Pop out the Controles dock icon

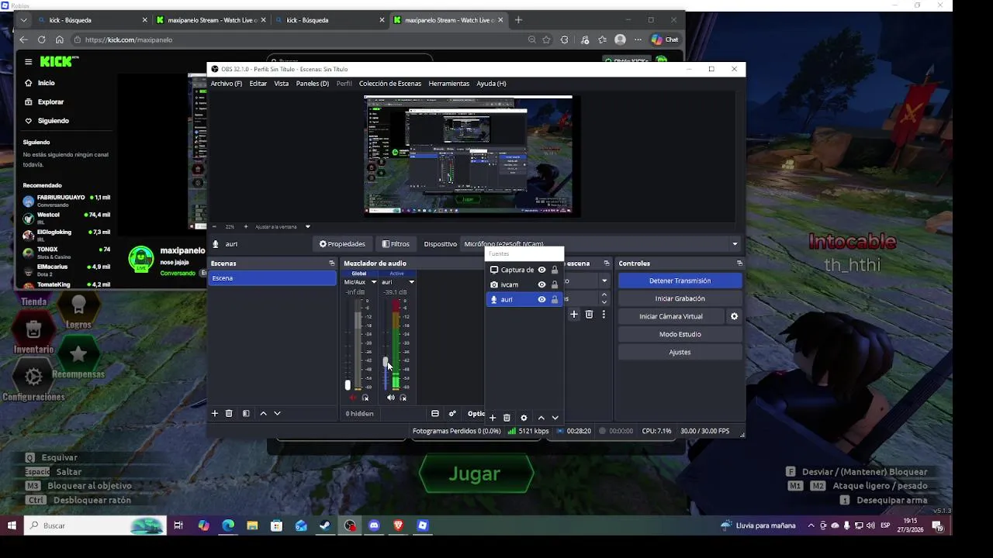point(739,263)
